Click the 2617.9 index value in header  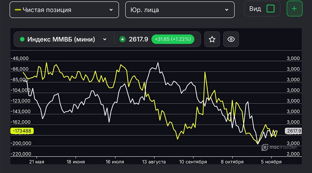point(139,39)
